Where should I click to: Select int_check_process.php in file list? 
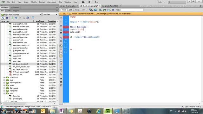tap(21, 67)
